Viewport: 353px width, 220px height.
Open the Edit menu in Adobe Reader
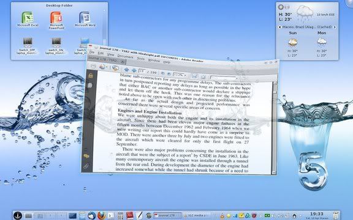pos(101,53)
